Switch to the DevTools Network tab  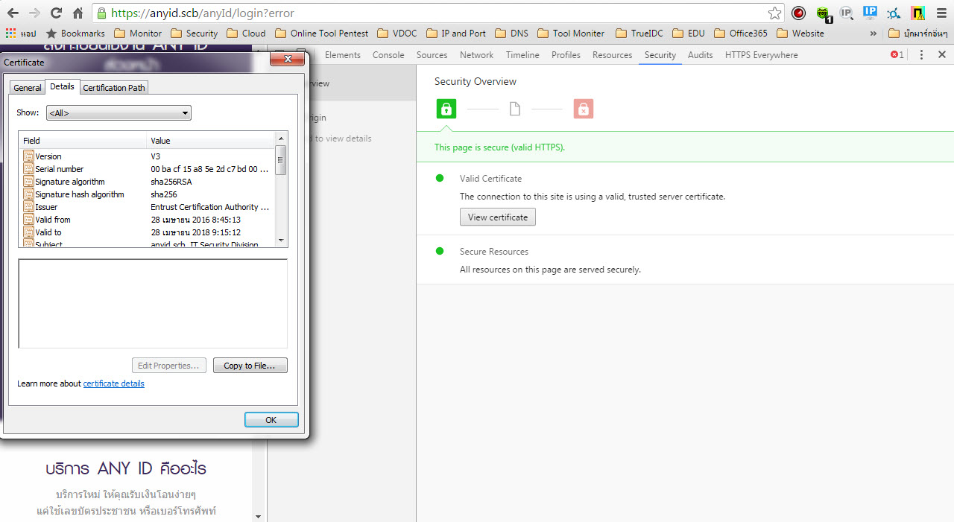coord(476,55)
